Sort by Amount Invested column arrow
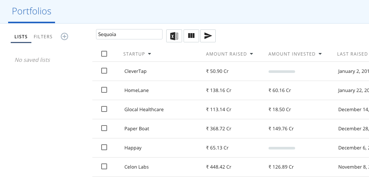This screenshot has height=180, width=369. (x=320, y=54)
